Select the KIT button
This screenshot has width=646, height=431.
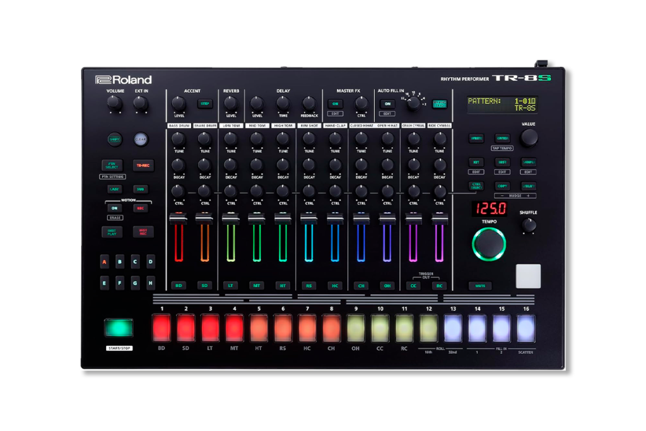point(476,162)
